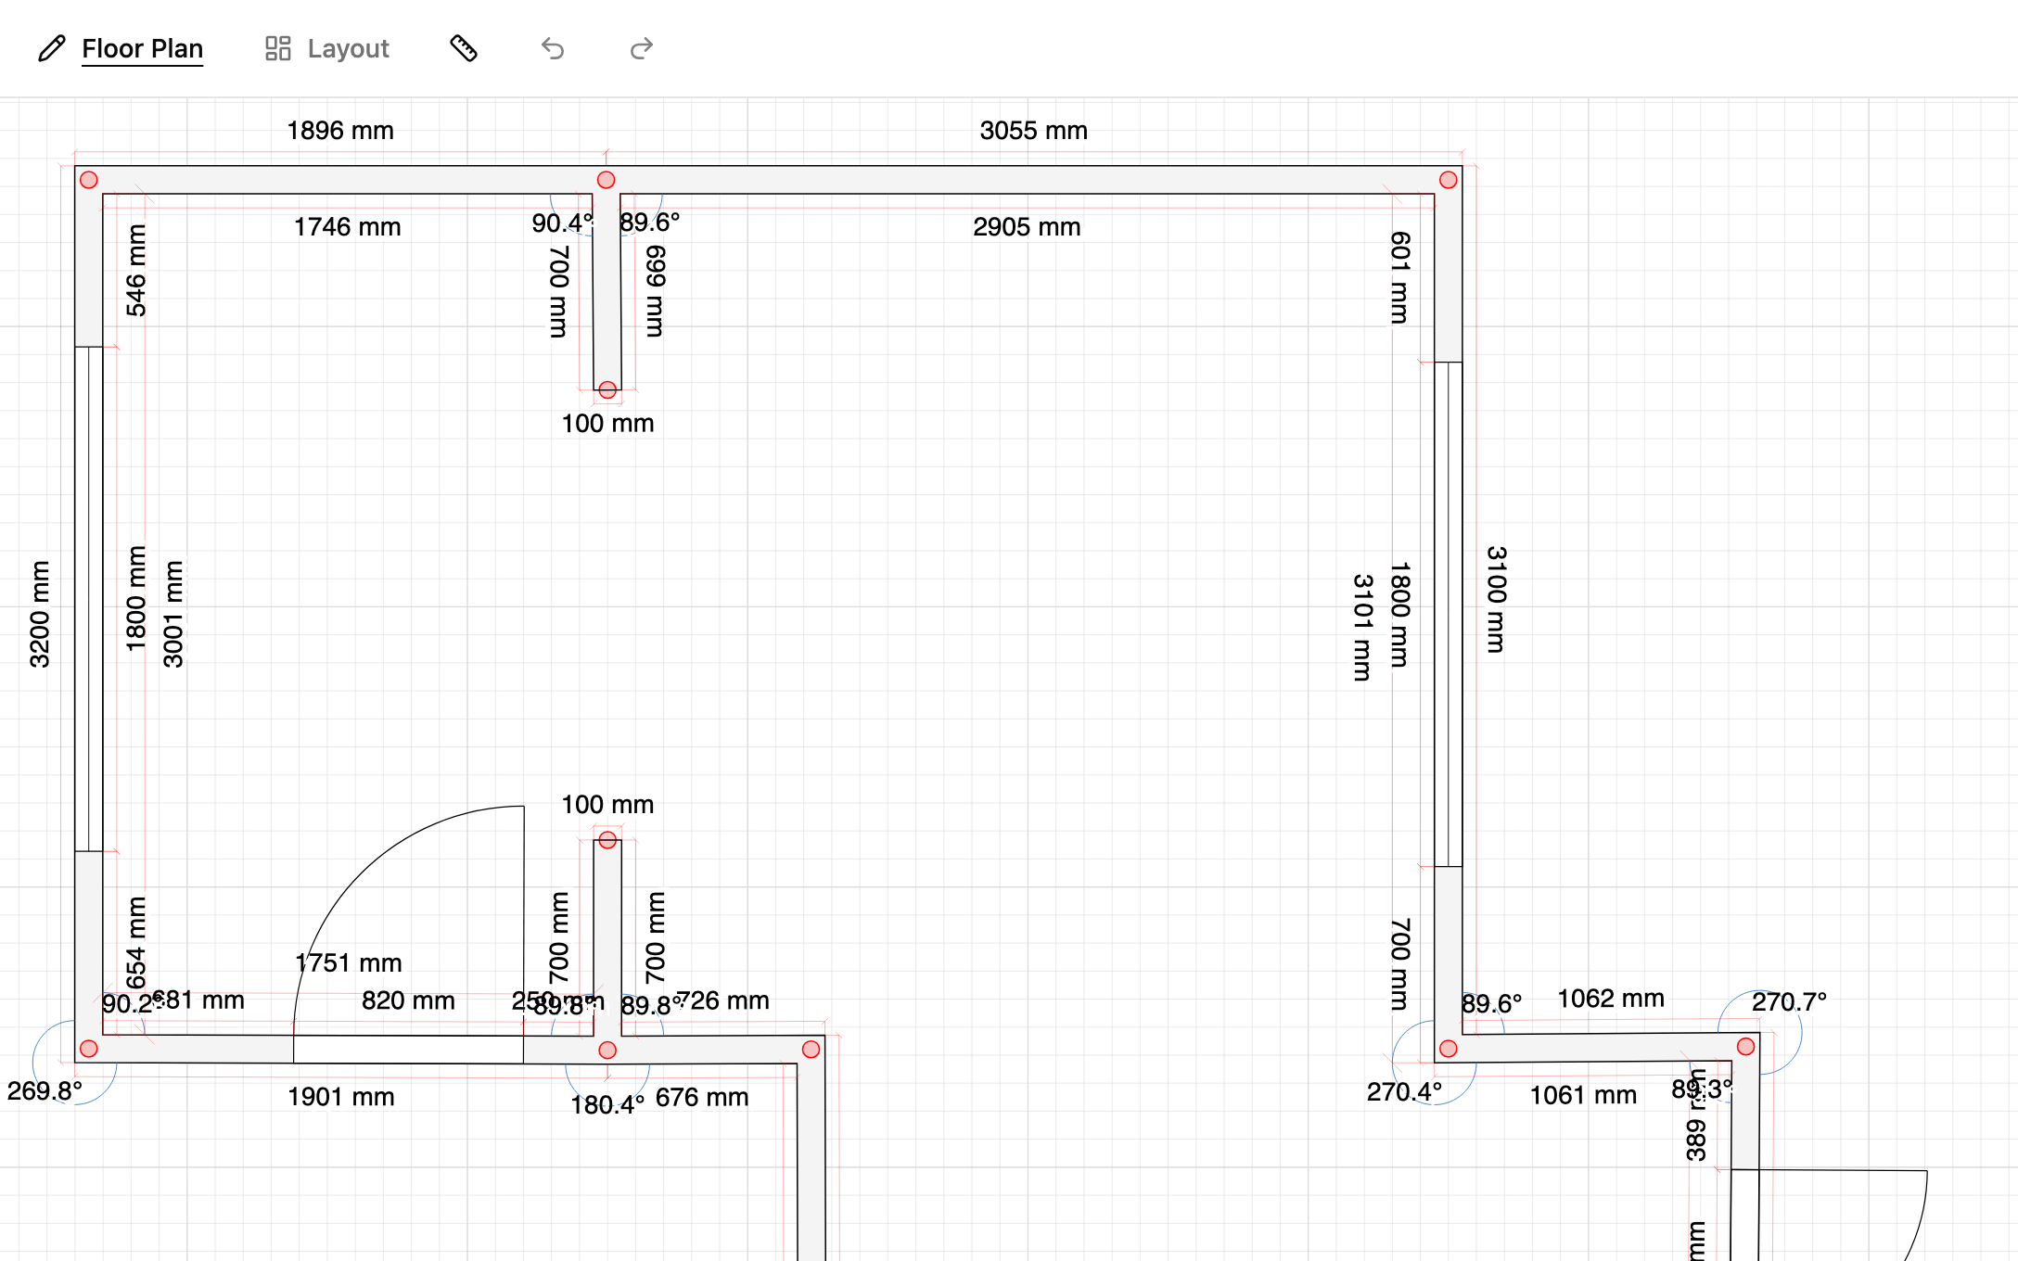This screenshot has height=1261, width=2018.
Task: Select the top-right corner wall node
Action: (x=1449, y=180)
